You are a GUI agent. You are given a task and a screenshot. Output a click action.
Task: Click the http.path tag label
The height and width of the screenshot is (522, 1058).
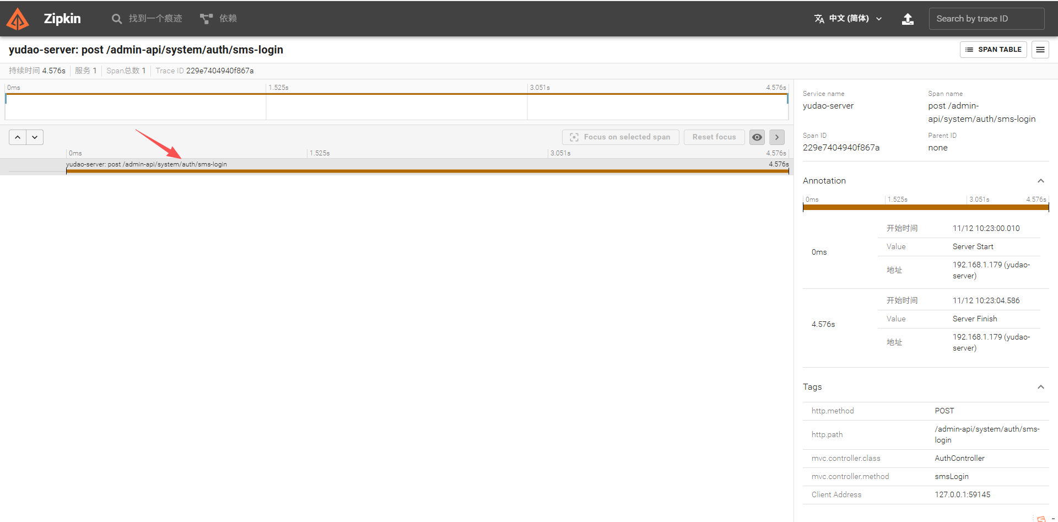(x=827, y=435)
